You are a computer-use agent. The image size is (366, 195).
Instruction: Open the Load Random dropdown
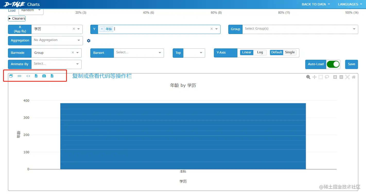[x=31, y=11]
